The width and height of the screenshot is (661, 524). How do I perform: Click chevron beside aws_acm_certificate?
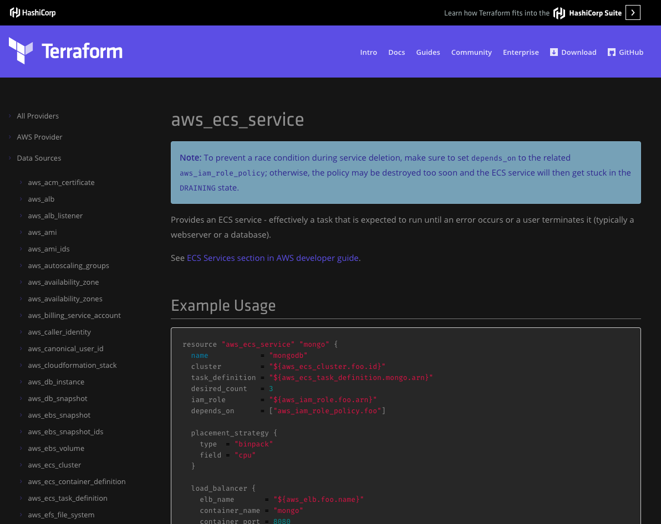21,182
